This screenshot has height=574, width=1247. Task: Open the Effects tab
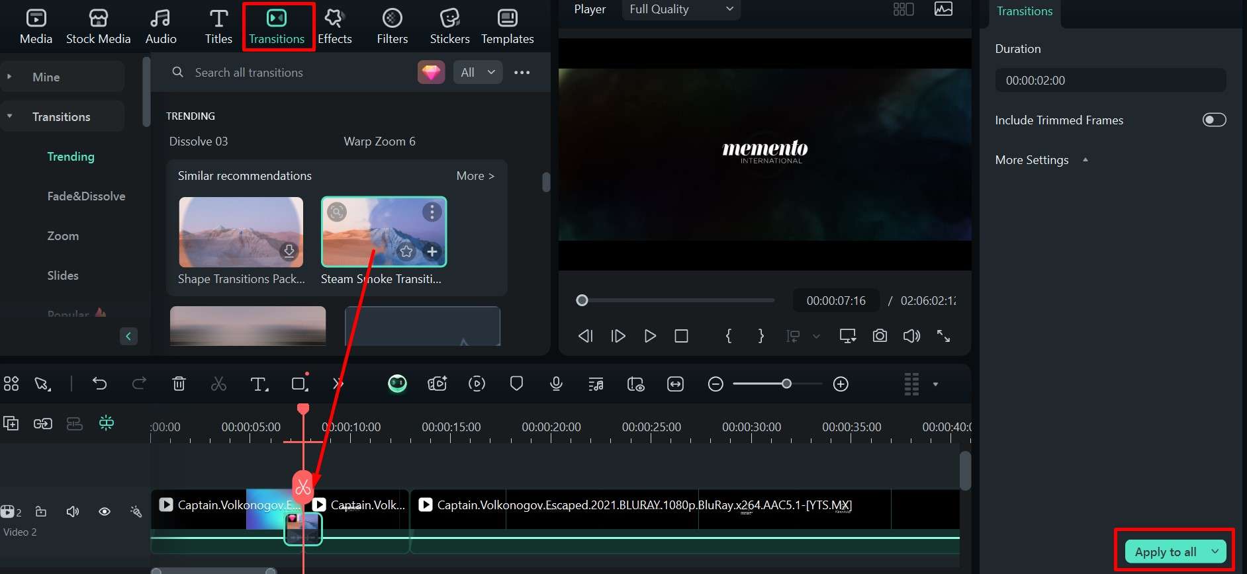pyautogui.click(x=334, y=26)
